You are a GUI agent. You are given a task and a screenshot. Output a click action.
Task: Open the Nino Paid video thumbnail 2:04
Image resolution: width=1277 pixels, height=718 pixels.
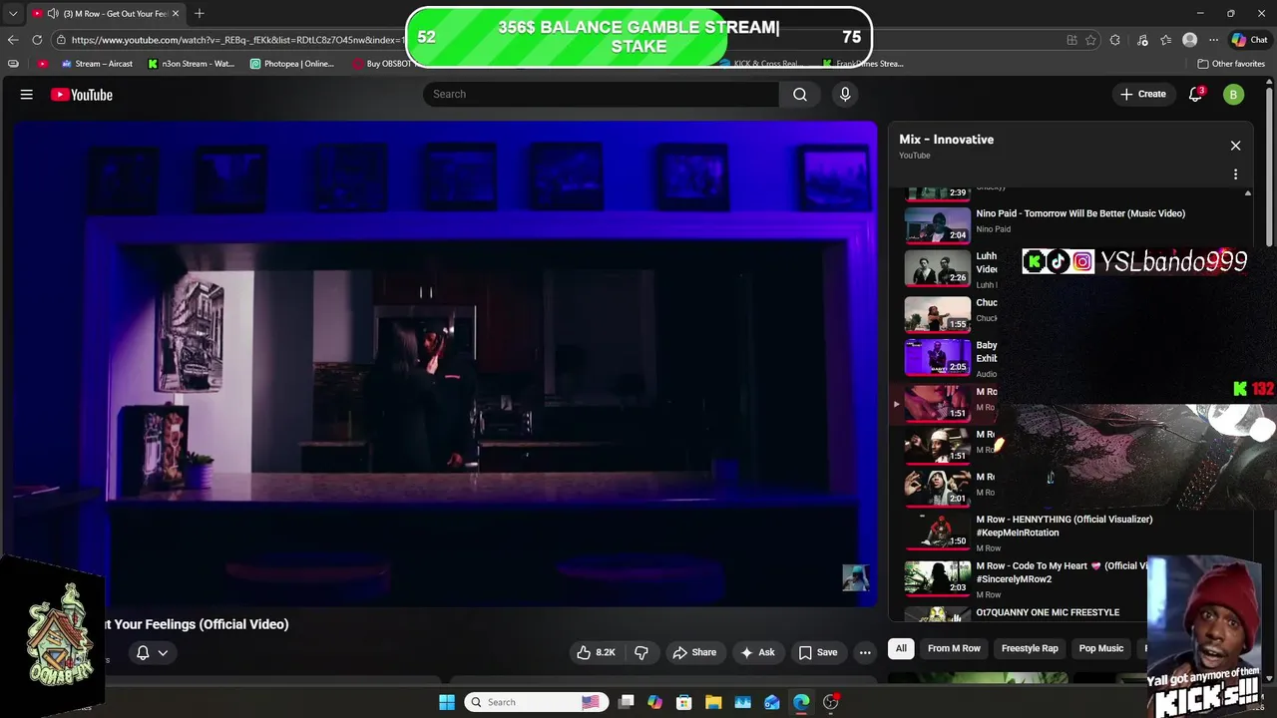pos(938,225)
